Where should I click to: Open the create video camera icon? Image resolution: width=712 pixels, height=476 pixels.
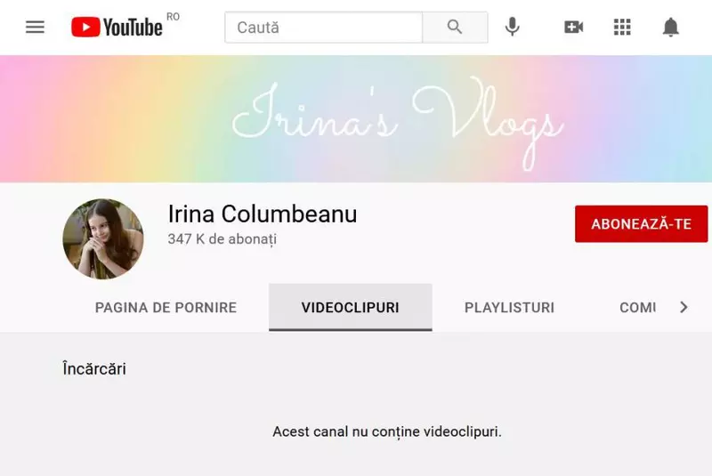[x=574, y=28]
